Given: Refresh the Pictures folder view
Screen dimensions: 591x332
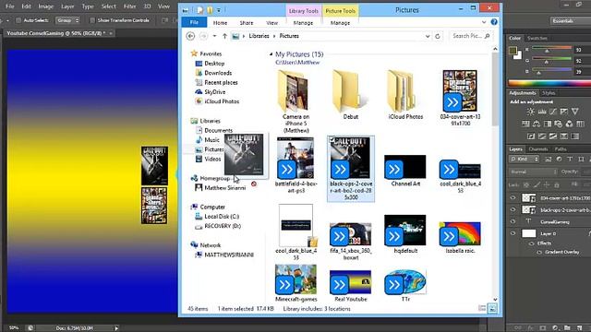Looking at the screenshot, I should (437, 36).
